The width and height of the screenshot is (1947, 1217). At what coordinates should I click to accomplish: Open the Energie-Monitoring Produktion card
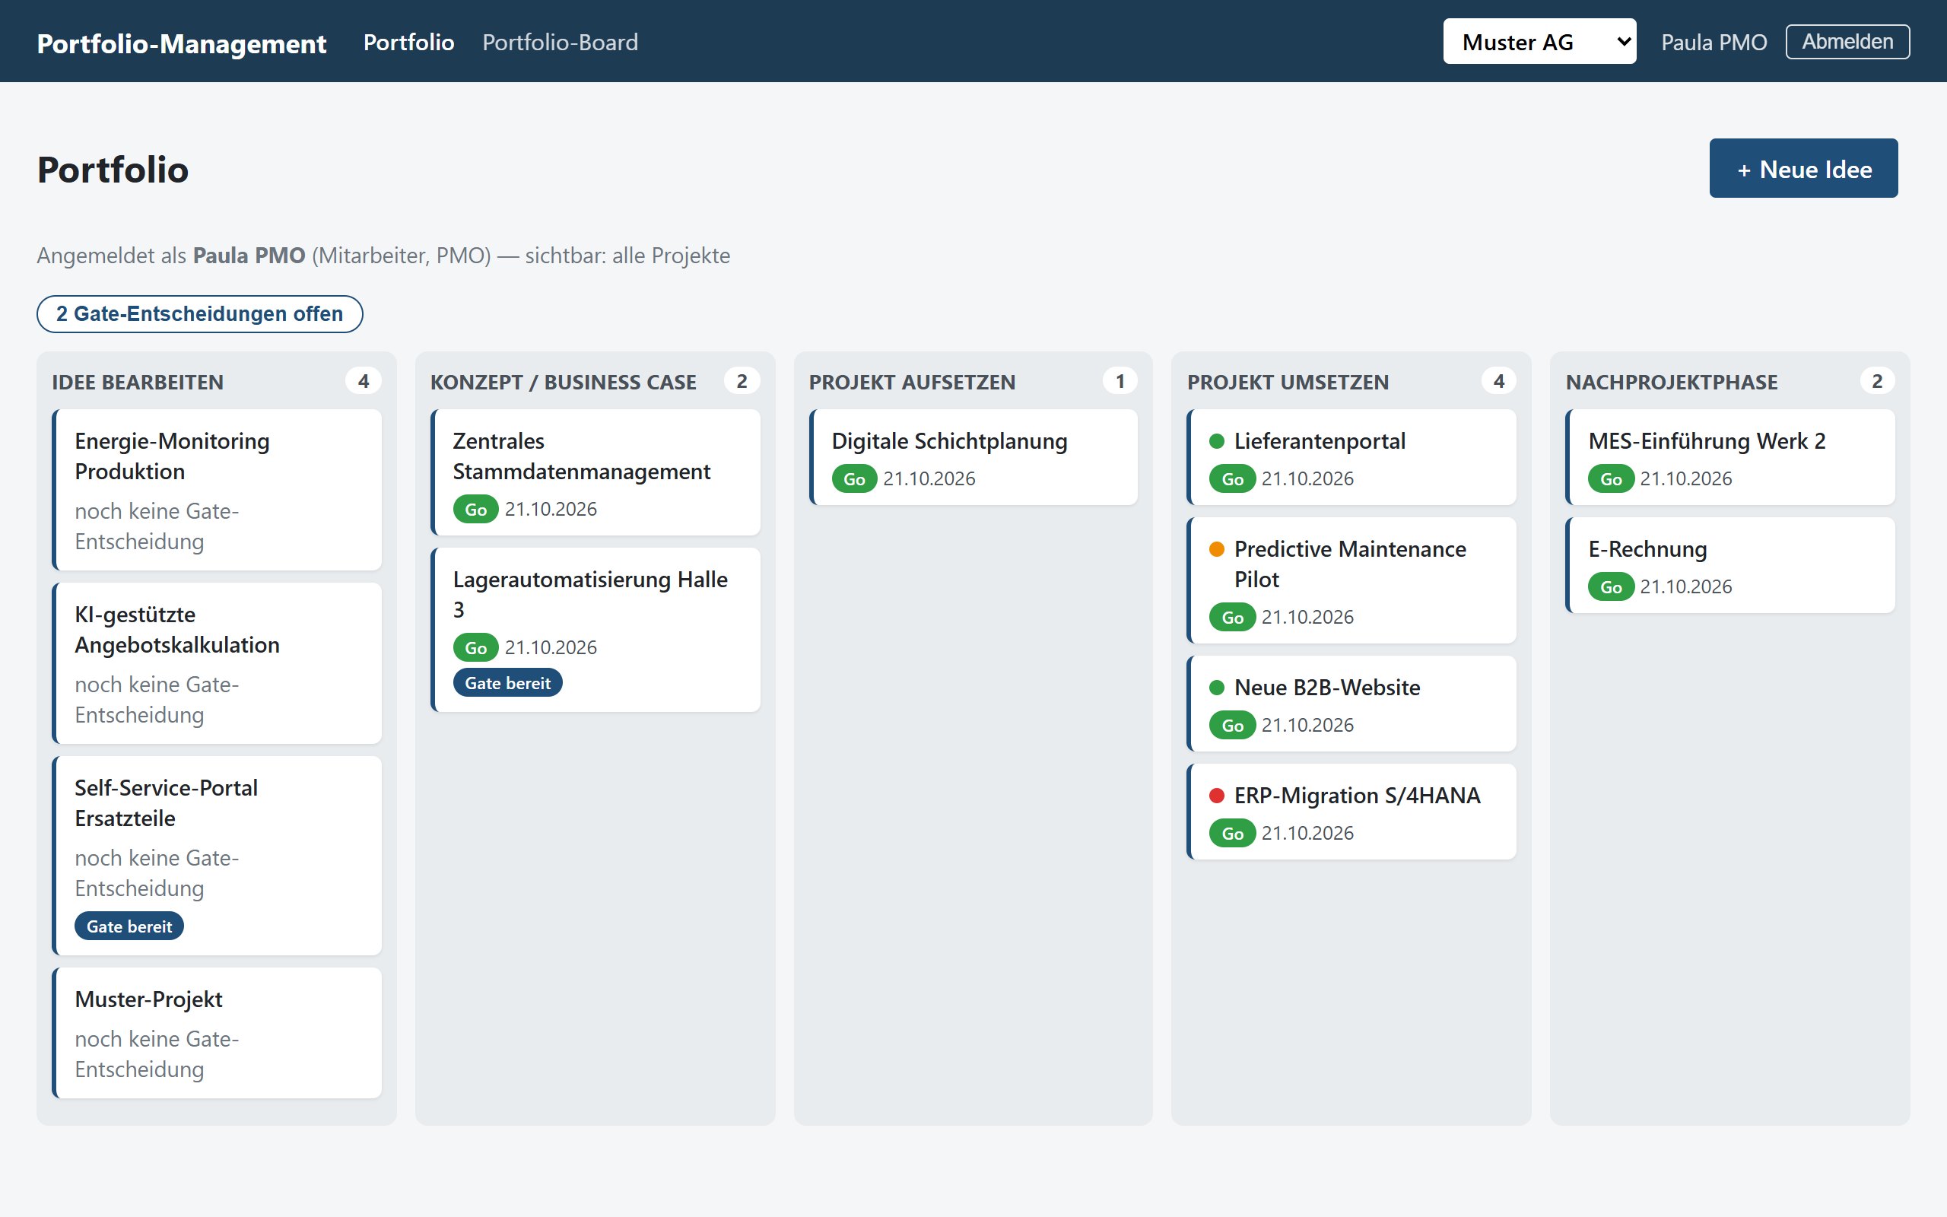point(218,489)
